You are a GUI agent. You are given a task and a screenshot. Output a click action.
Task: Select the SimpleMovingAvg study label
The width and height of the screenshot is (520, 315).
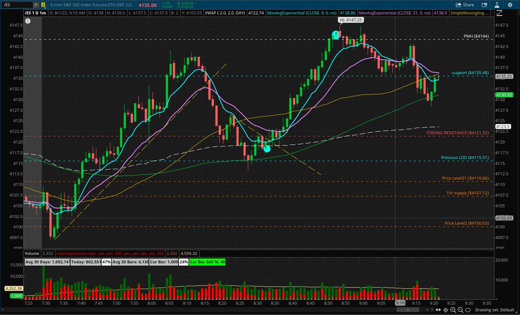471,13
